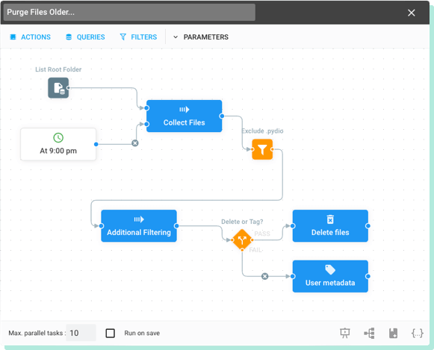The height and width of the screenshot is (350, 434).
Task: Select the Delete or Tag? condition diamond
Action: click(x=242, y=240)
